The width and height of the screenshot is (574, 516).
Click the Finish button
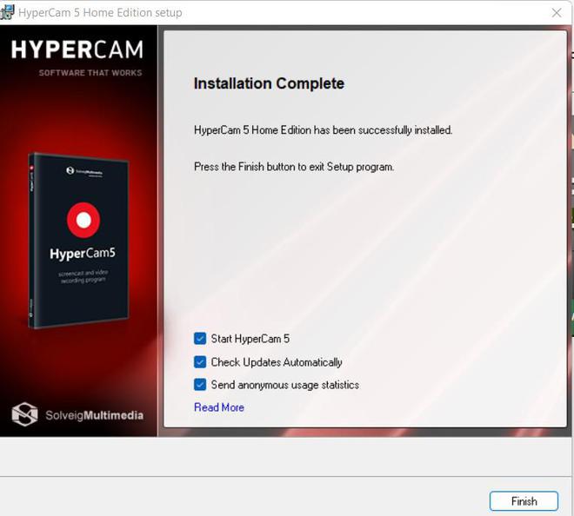coord(524,501)
